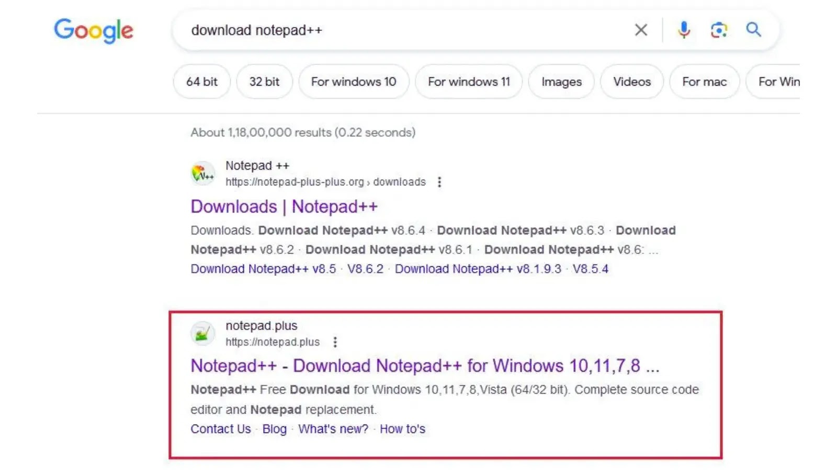The image size is (837, 470).
Task: Start voice search with the microphone icon
Action: pos(684,30)
